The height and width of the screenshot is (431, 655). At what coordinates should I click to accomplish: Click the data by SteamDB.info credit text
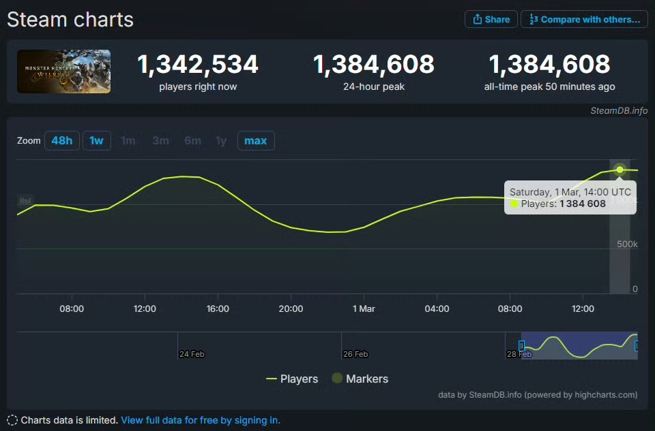(x=538, y=395)
